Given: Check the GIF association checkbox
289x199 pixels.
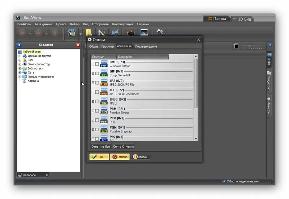Looking at the screenshot, I should coord(97,73).
